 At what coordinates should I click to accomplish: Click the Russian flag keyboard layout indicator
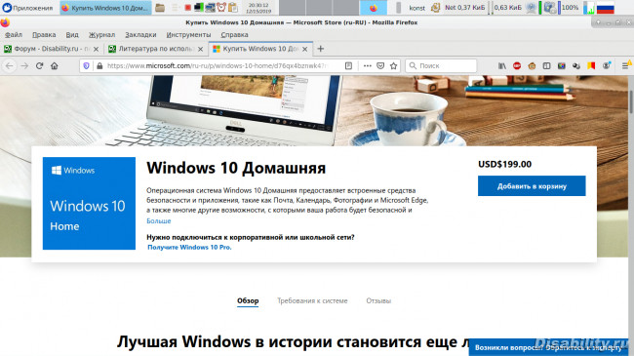click(x=606, y=8)
